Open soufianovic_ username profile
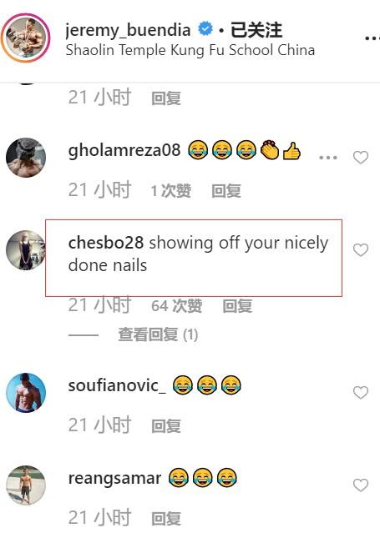This screenshot has width=380, height=533. [117, 386]
